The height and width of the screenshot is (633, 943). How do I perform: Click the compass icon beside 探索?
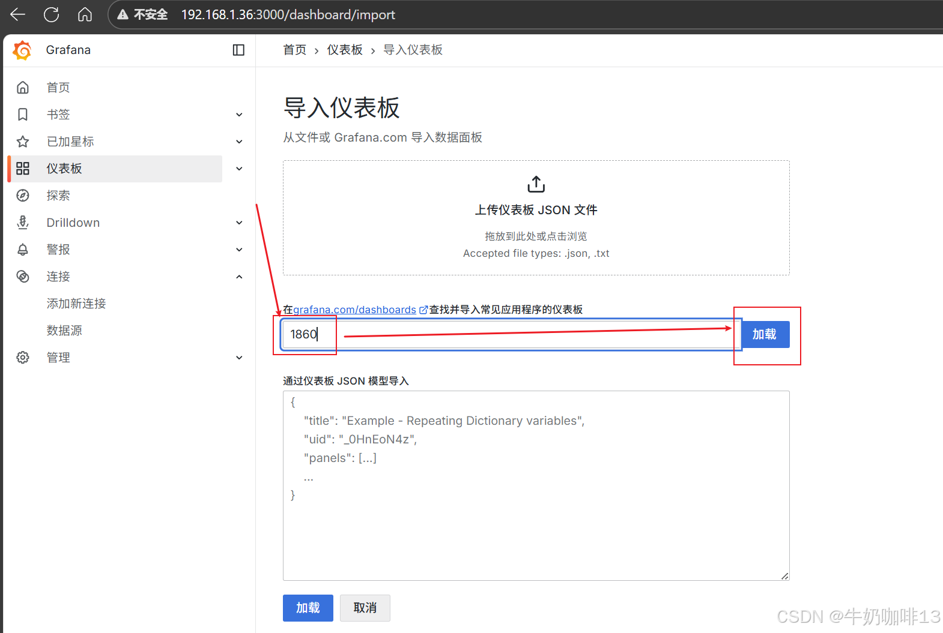(x=23, y=196)
